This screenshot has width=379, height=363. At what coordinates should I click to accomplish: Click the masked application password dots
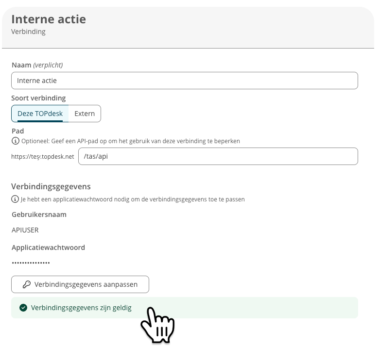click(31, 263)
